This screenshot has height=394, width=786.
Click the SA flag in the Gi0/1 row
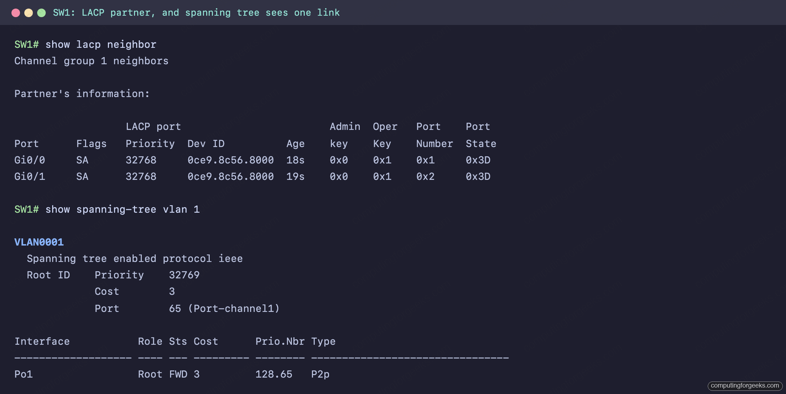pos(82,177)
